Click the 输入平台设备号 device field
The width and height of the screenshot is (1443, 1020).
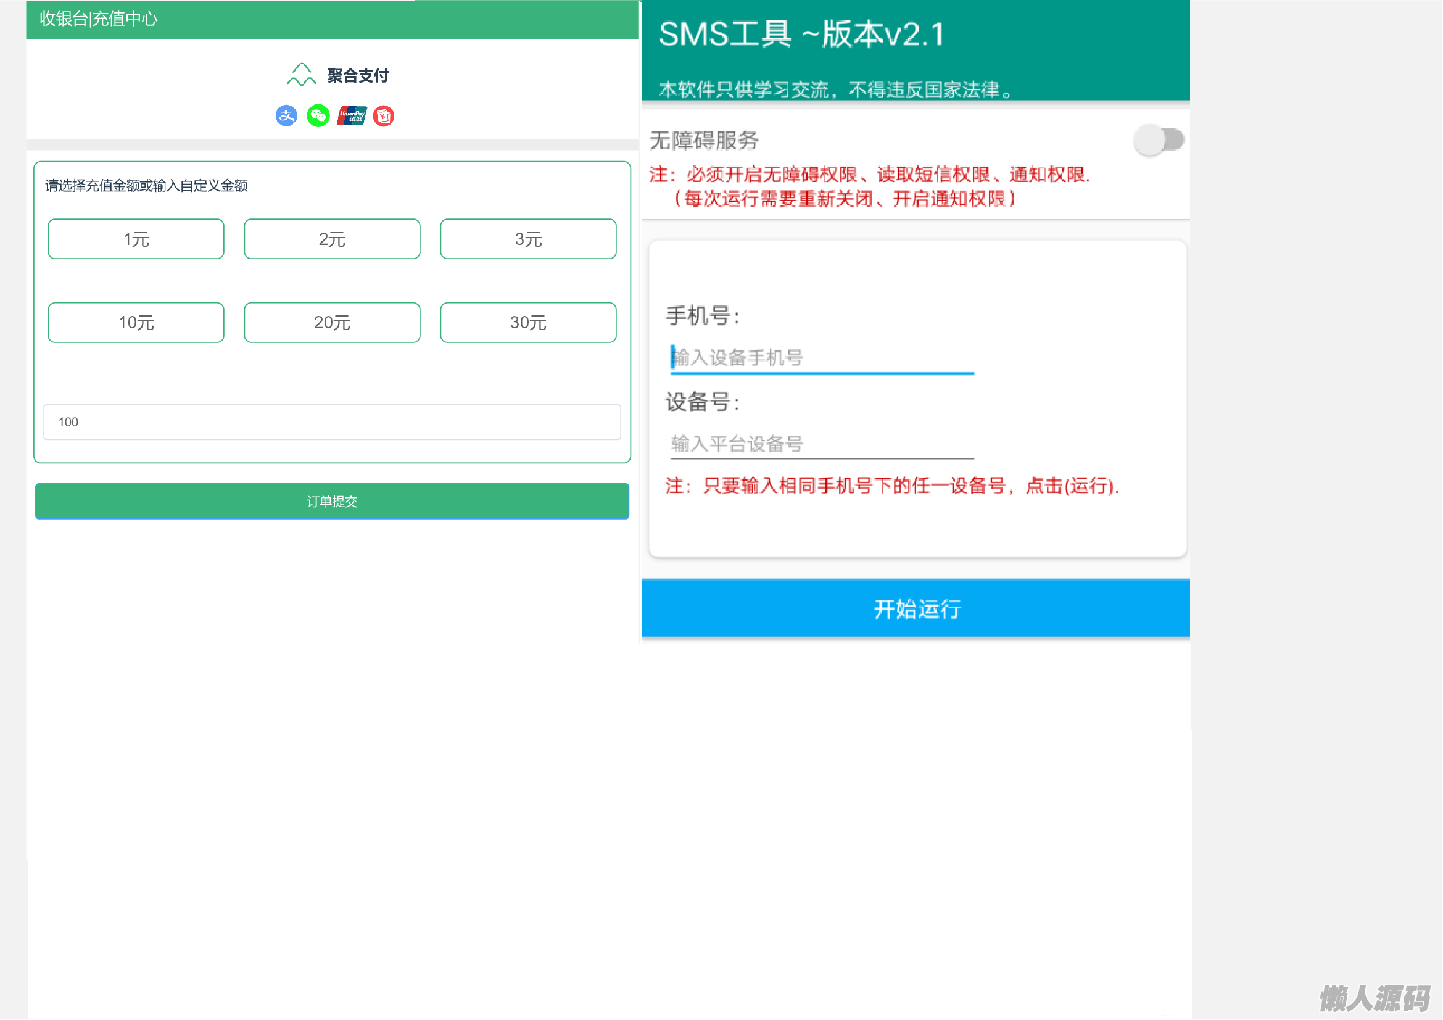(x=822, y=444)
